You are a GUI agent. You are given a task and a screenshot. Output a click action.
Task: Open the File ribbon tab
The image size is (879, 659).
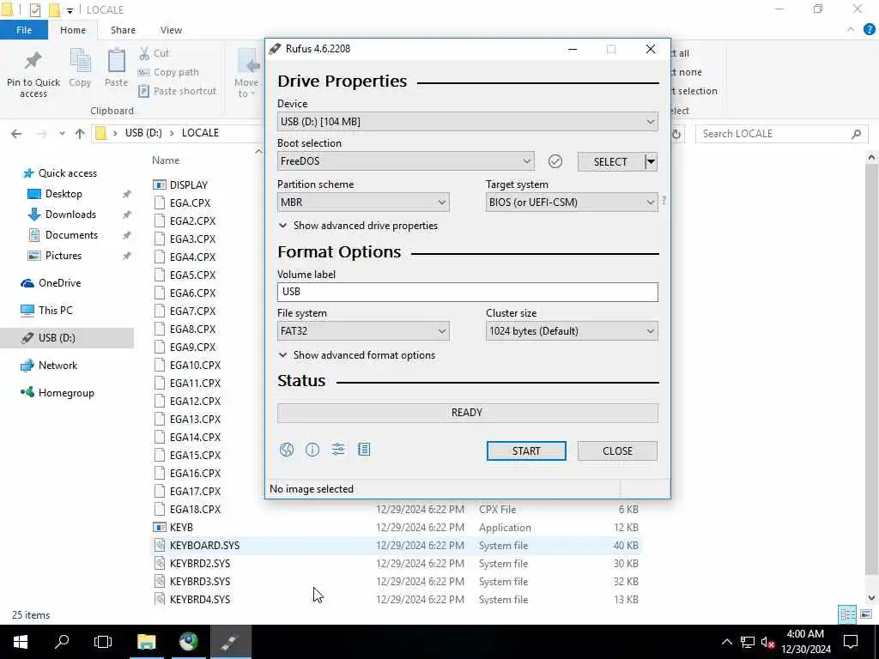(24, 30)
